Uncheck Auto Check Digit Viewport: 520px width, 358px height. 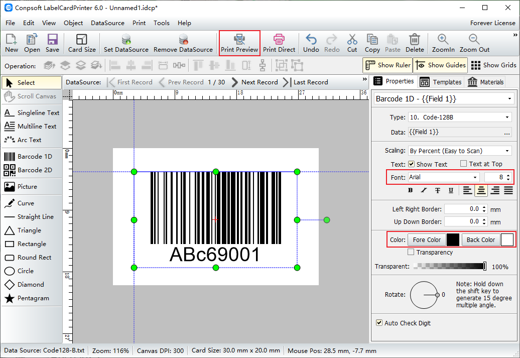[x=379, y=323]
